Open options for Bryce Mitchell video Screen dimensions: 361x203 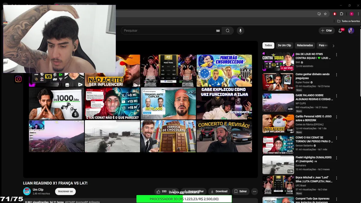tap(336, 178)
